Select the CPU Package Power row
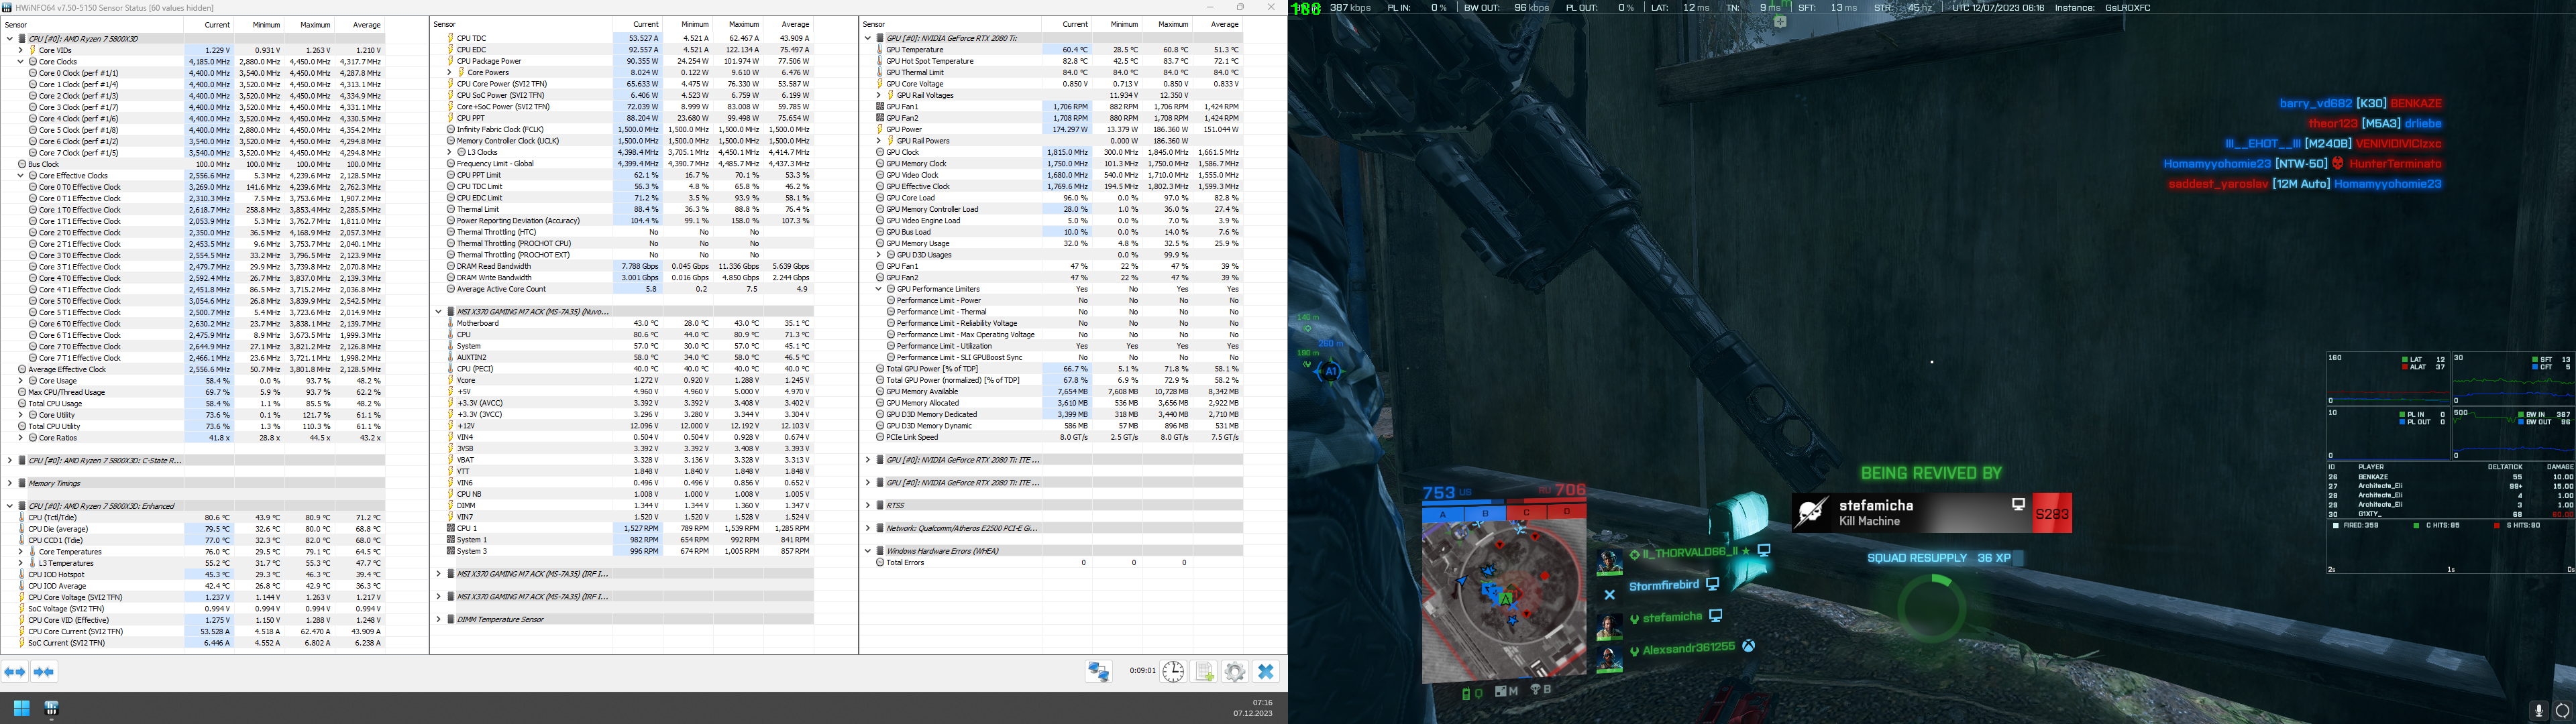The width and height of the screenshot is (2576, 724). click(489, 61)
